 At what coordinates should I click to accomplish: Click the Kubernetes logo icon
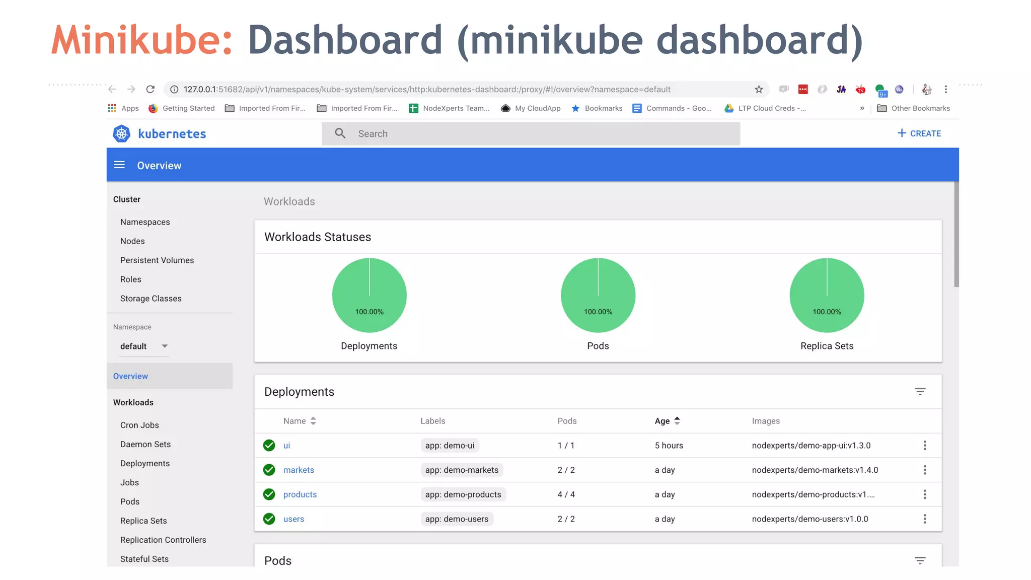click(121, 134)
